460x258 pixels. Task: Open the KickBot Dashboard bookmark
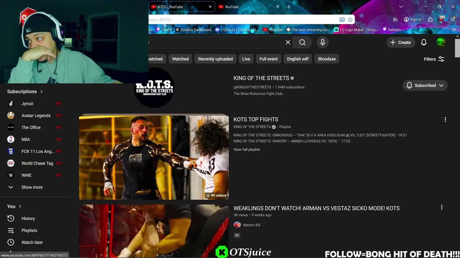[193, 30]
